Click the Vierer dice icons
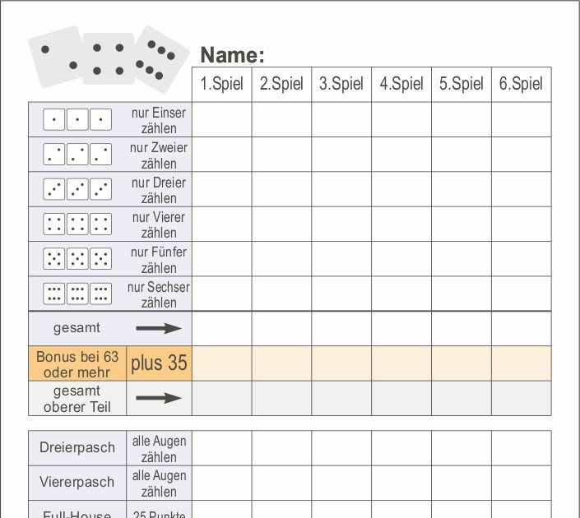 pyautogui.click(x=77, y=224)
